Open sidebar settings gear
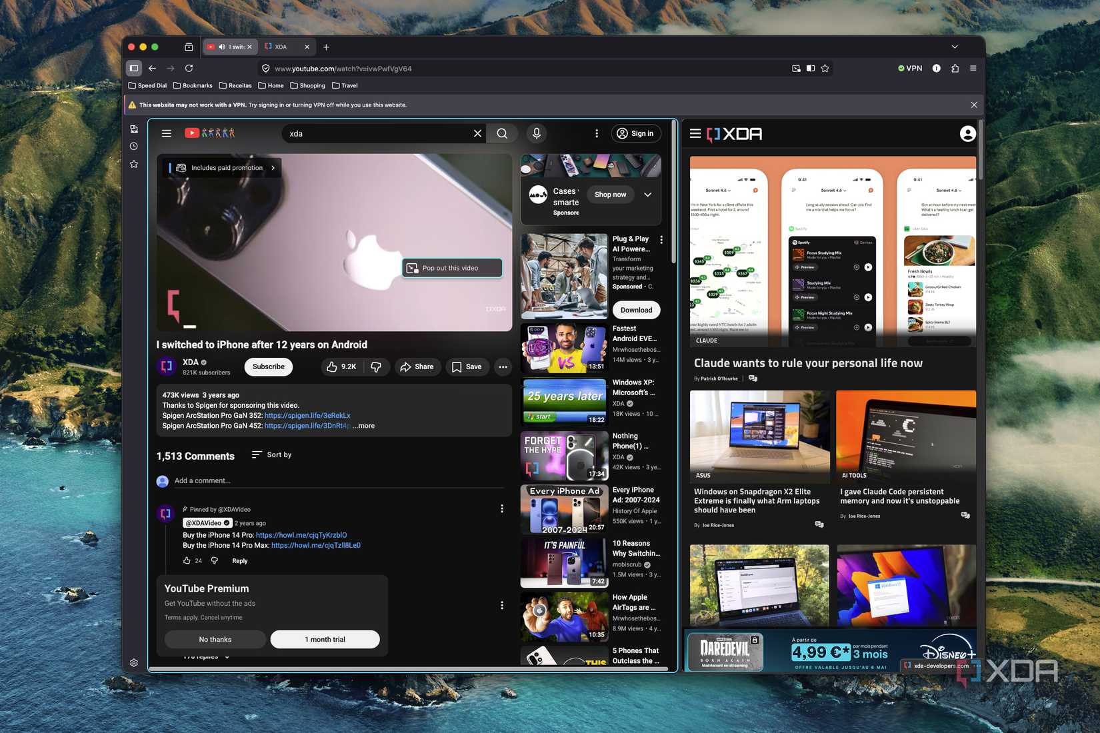The width and height of the screenshot is (1100, 733). [134, 662]
